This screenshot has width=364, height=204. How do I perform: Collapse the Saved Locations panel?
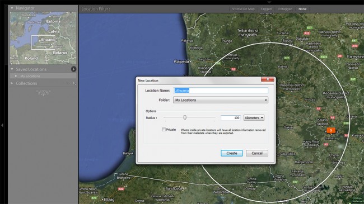pyautogui.click(x=12, y=69)
